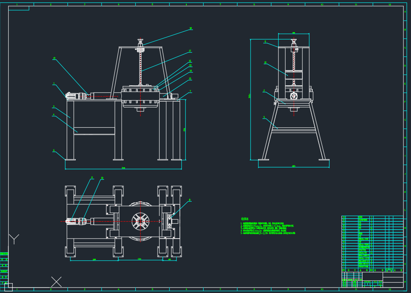
Task: Click the UCS Y-axis icon
Action: tap(14, 239)
